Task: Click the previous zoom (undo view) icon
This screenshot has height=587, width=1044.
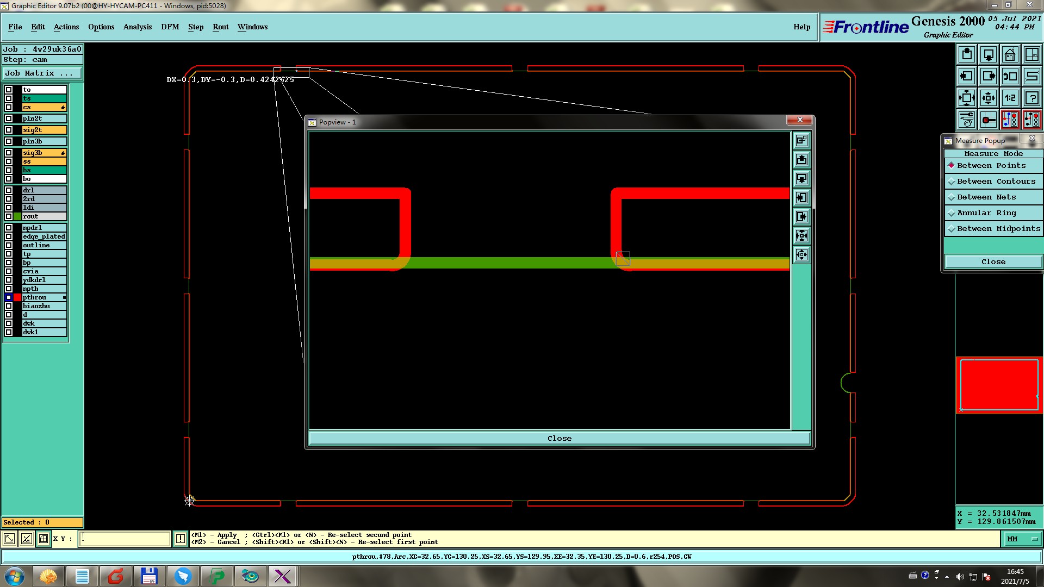Action: pyautogui.click(x=1010, y=76)
